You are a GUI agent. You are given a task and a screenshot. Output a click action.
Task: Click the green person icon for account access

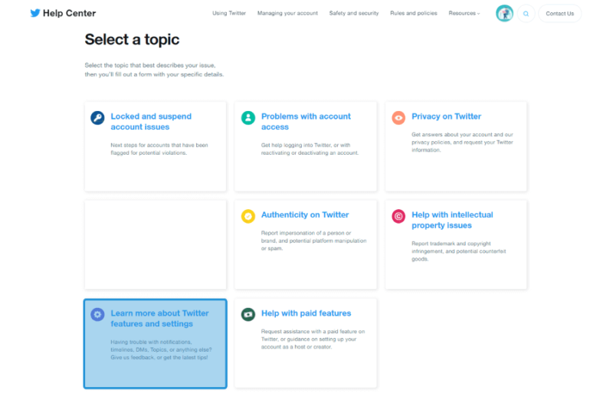point(247,118)
